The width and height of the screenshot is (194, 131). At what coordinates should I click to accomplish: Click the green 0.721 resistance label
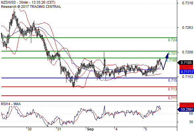point(173,53)
